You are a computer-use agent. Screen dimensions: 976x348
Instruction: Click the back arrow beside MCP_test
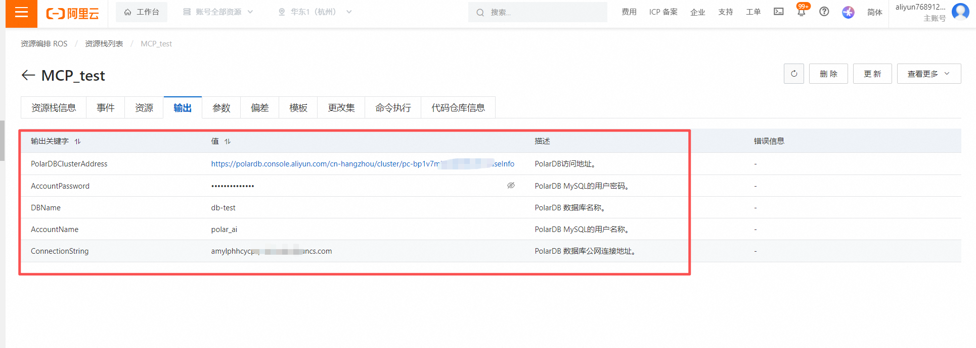28,75
